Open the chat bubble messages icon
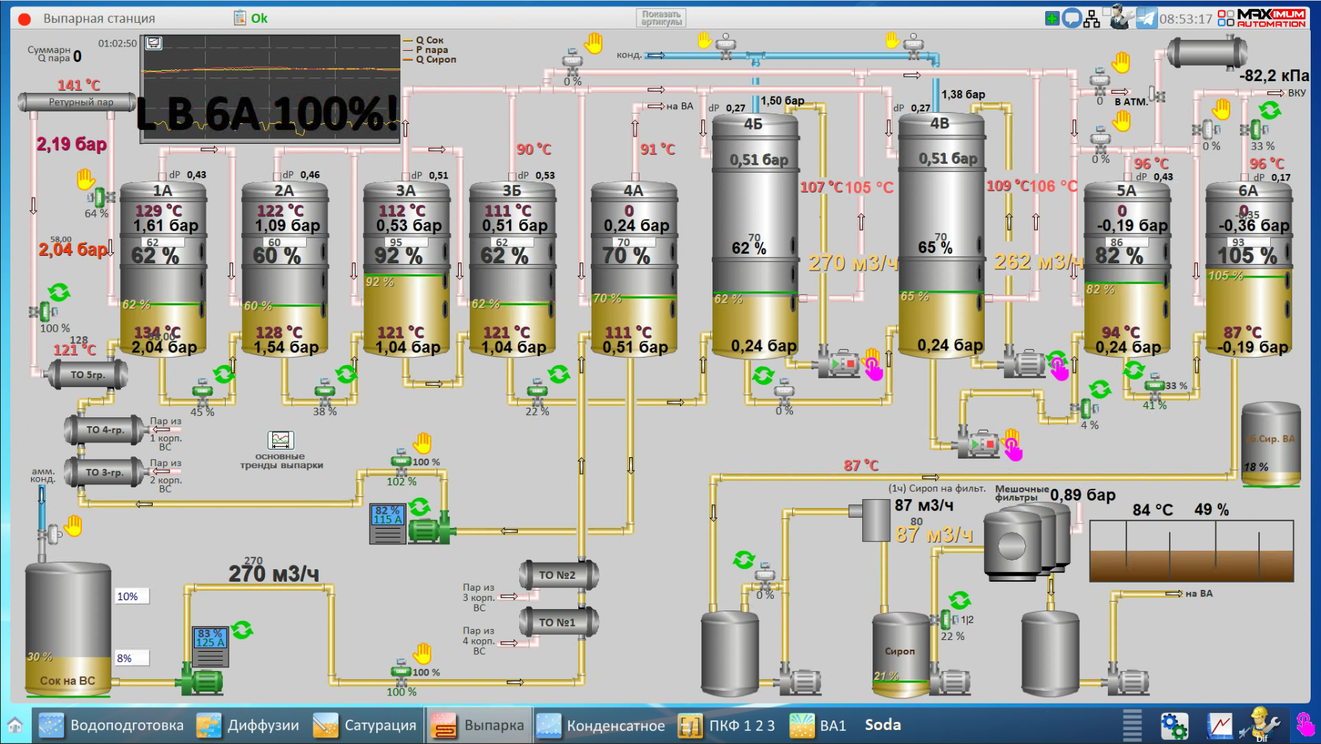Screen dimensions: 1321x744 point(1072,18)
